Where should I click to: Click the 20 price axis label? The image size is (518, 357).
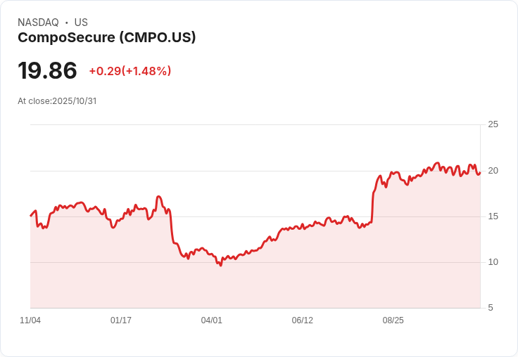(x=493, y=171)
